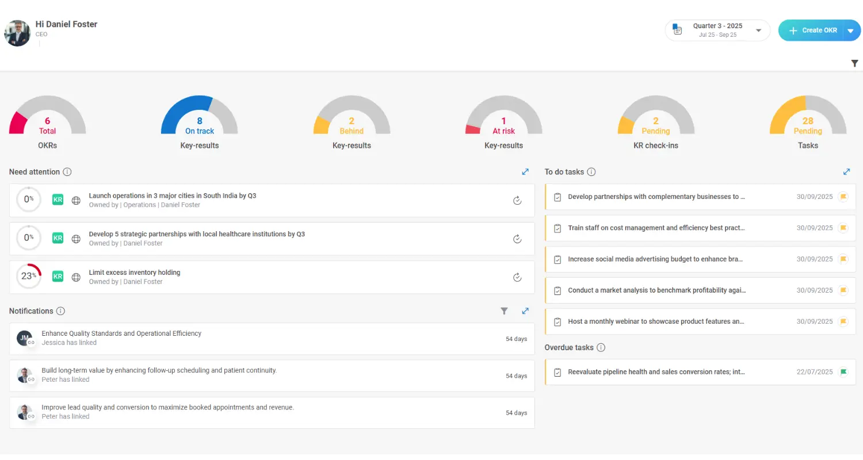The width and height of the screenshot is (863, 460).
Task: Open the Create OKR dropdown arrow
Action: 850,30
